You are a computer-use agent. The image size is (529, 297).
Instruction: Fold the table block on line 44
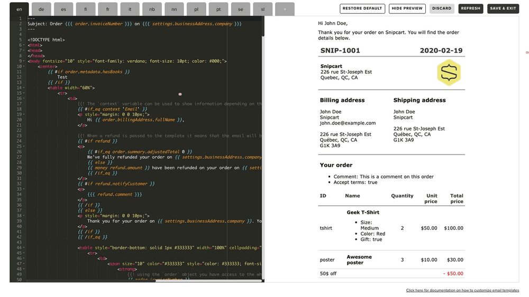pos(24,247)
